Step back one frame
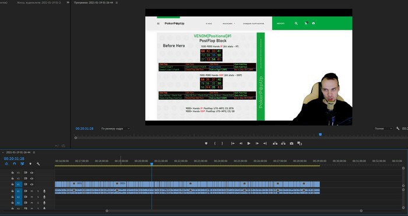The width and height of the screenshot is (408, 216). (x=241, y=143)
